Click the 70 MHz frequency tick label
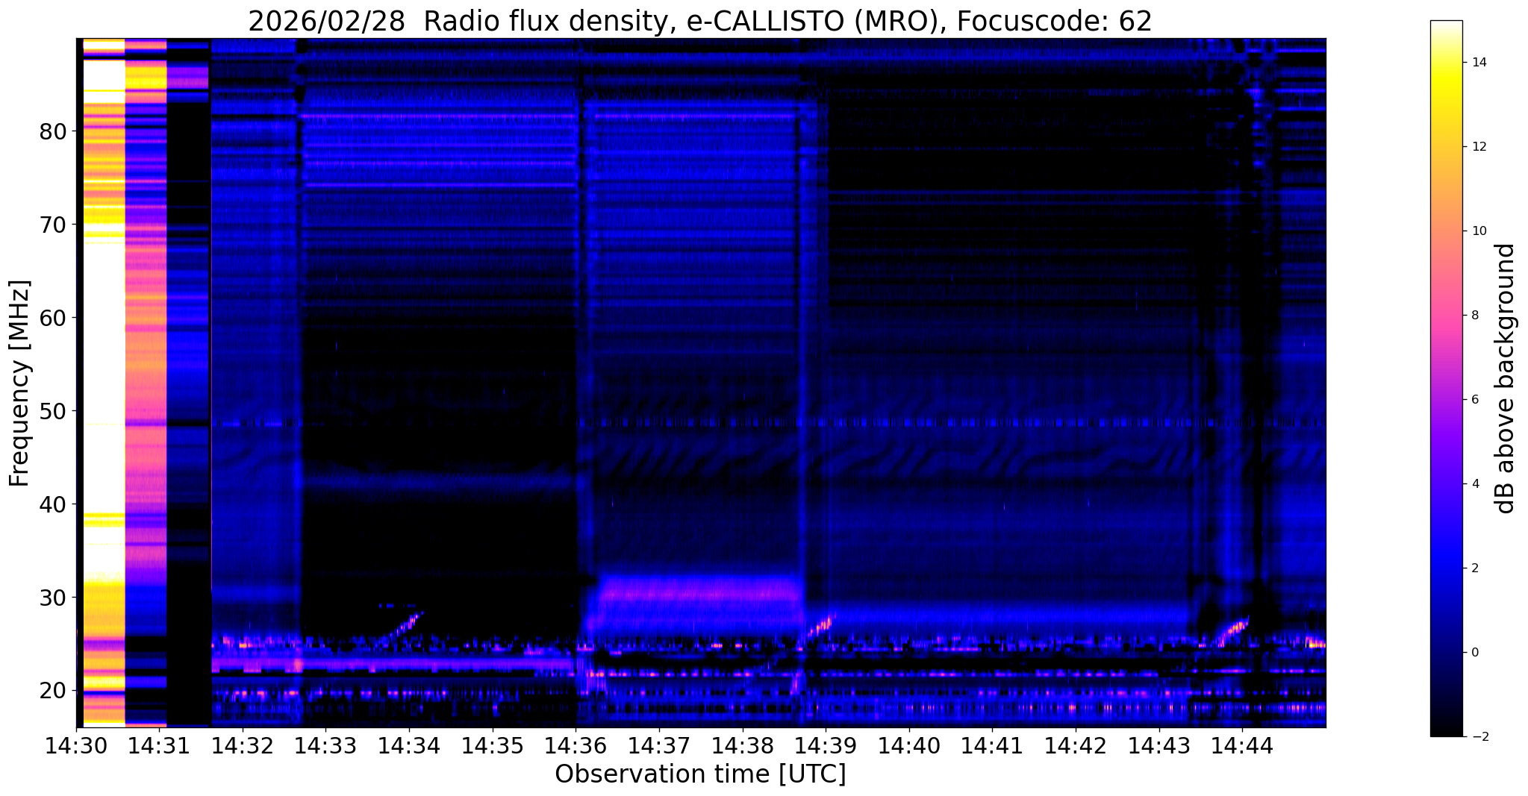Viewport: 1528px width, 796px height. (52, 225)
